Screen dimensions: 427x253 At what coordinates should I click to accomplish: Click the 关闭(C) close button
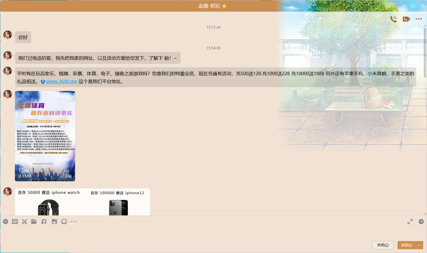pyautogui.click(x=383, y=245)
